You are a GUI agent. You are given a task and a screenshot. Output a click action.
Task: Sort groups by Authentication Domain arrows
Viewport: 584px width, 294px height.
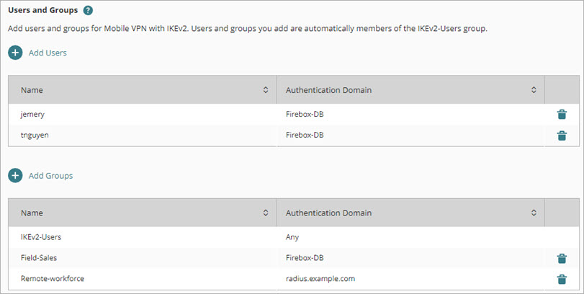pos(534,213)
